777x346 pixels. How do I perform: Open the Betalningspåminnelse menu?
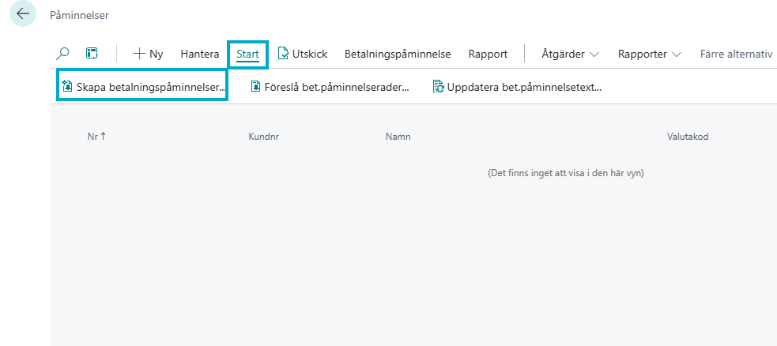pos(398,54)
